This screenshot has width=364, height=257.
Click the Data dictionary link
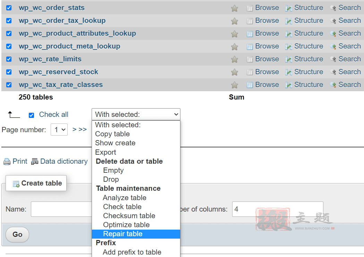click(x=64, y=161)
